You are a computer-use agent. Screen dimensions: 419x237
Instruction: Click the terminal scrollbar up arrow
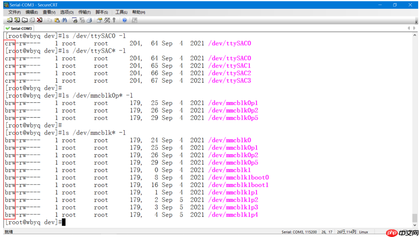pyautogui.click(x=415, y=35)
